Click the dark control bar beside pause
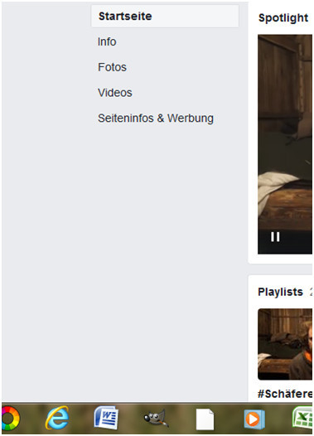Screen dimensions: 314x436 point(297,242)
